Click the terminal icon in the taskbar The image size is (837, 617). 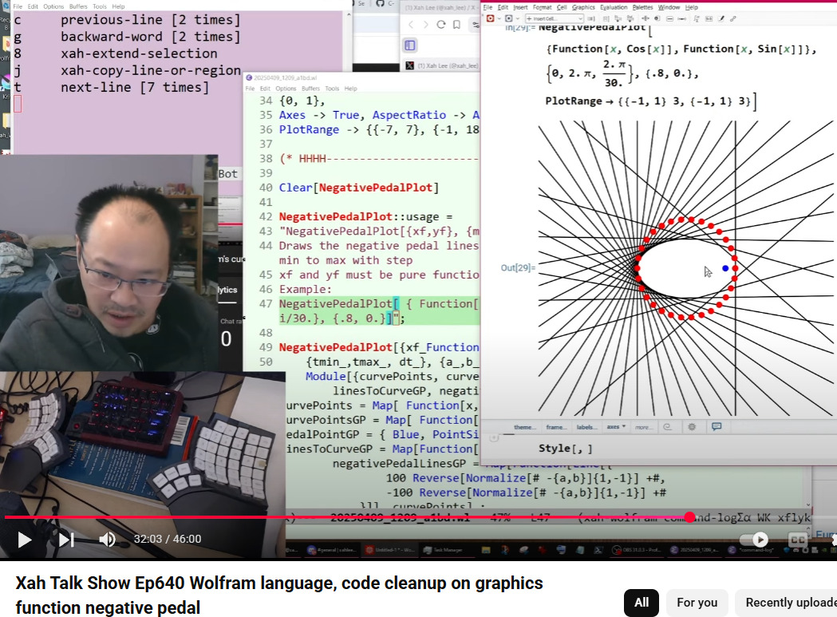click(598, 550)
